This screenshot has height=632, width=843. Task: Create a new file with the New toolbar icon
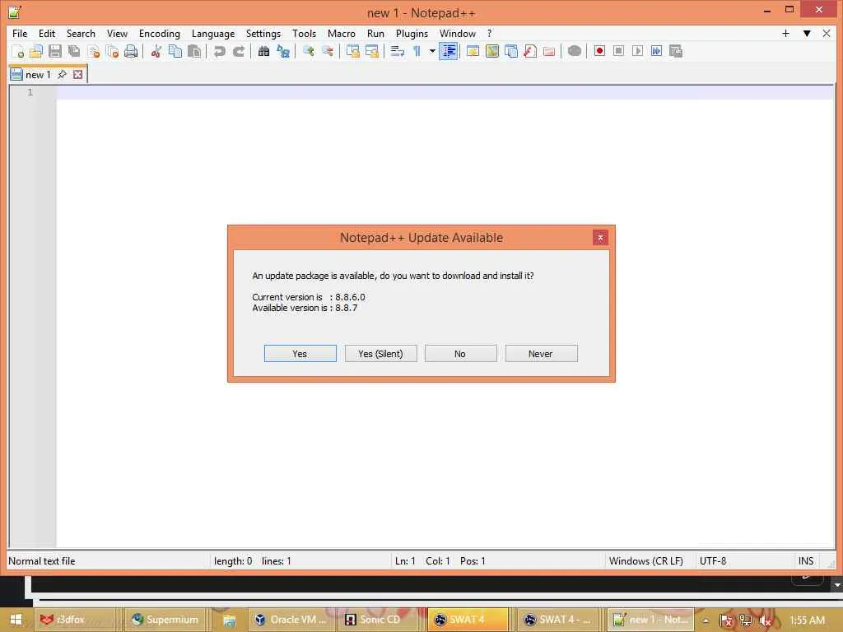tap(18, 52)
